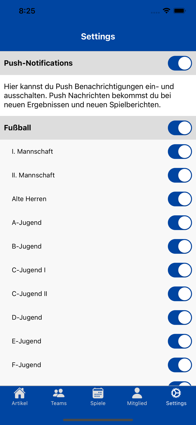This screenshot has height=425, width=196.
Task: Switch off II. Mannschaft notifications
Action: coord(180,175)
